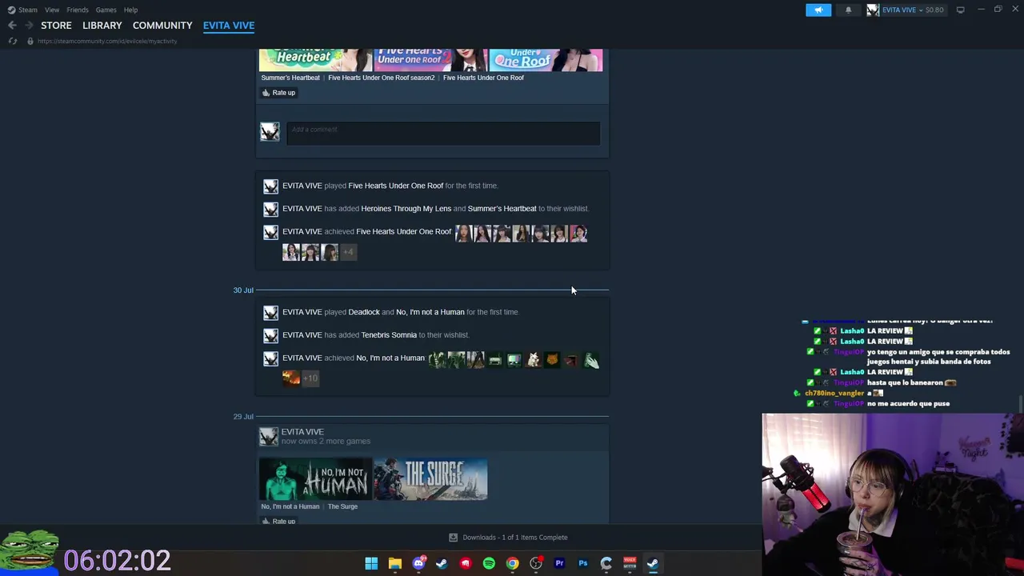
Task: Open the Deadlock game link
Action: 364,312
